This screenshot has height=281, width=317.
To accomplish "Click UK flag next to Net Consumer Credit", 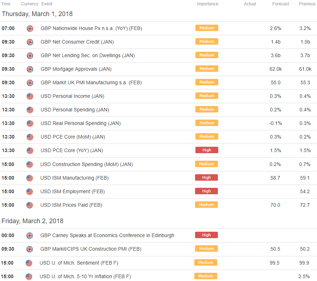I will coord(30,42).
